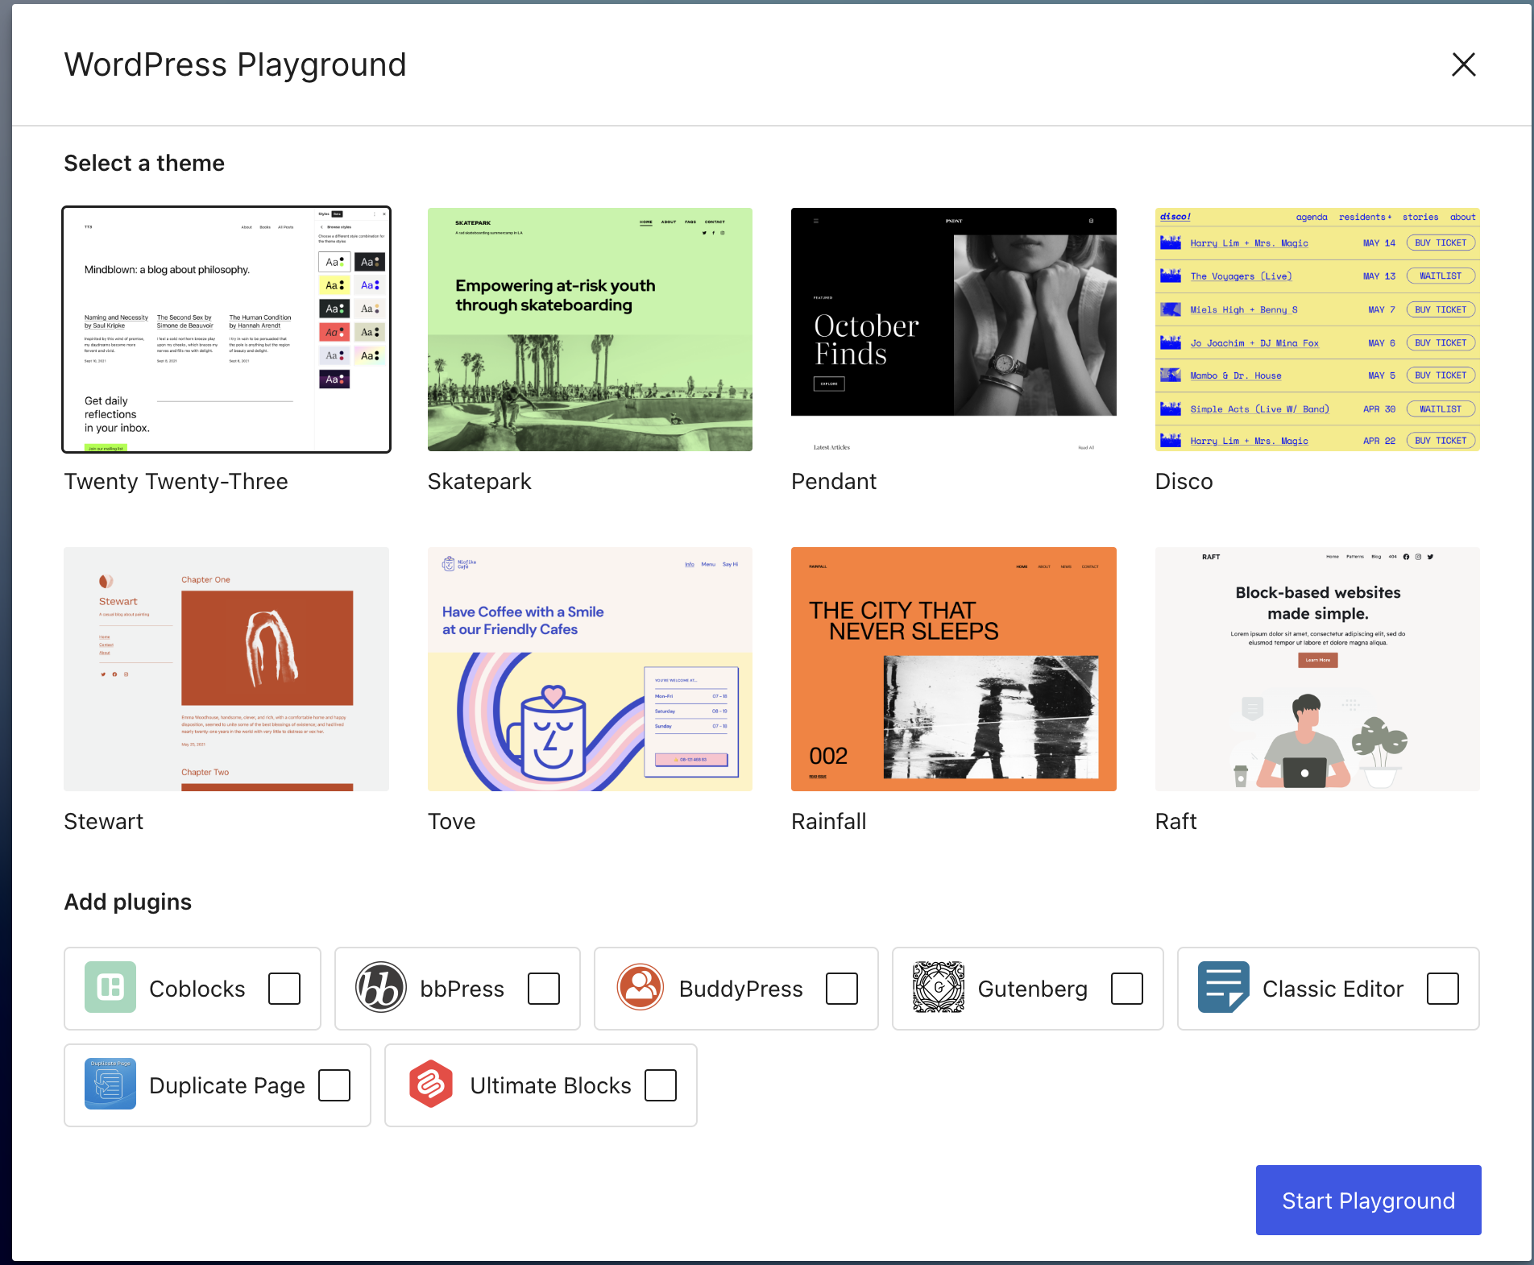This screenshot has height=1265, width=1534.
Task: Click the Classic Editor plugin label
Action: point(1333,989)
